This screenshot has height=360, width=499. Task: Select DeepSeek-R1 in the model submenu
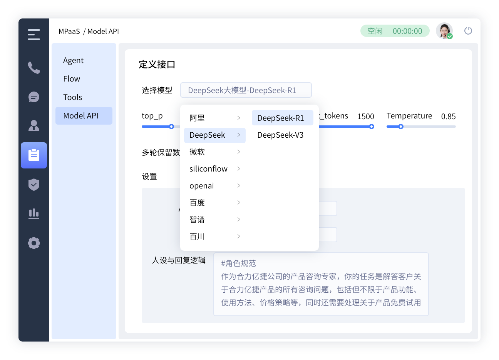[281, 118]
